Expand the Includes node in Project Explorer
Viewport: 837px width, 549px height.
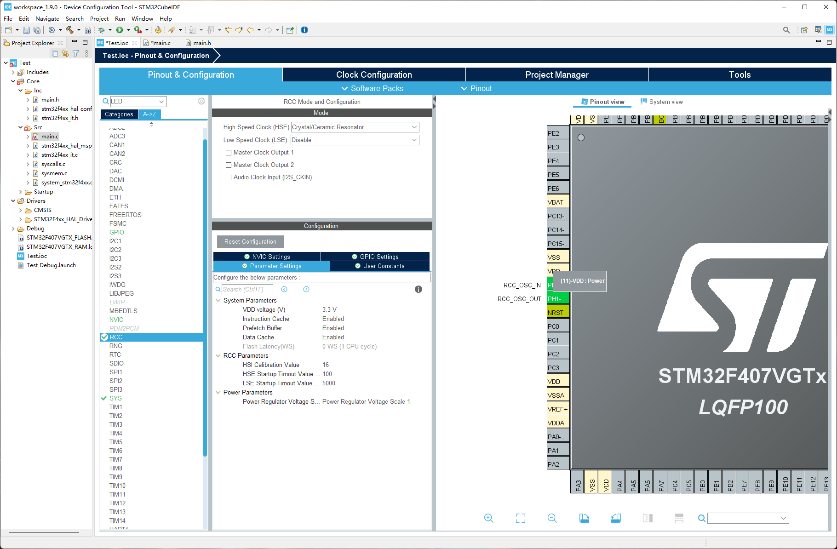click(x=13, y=72)
